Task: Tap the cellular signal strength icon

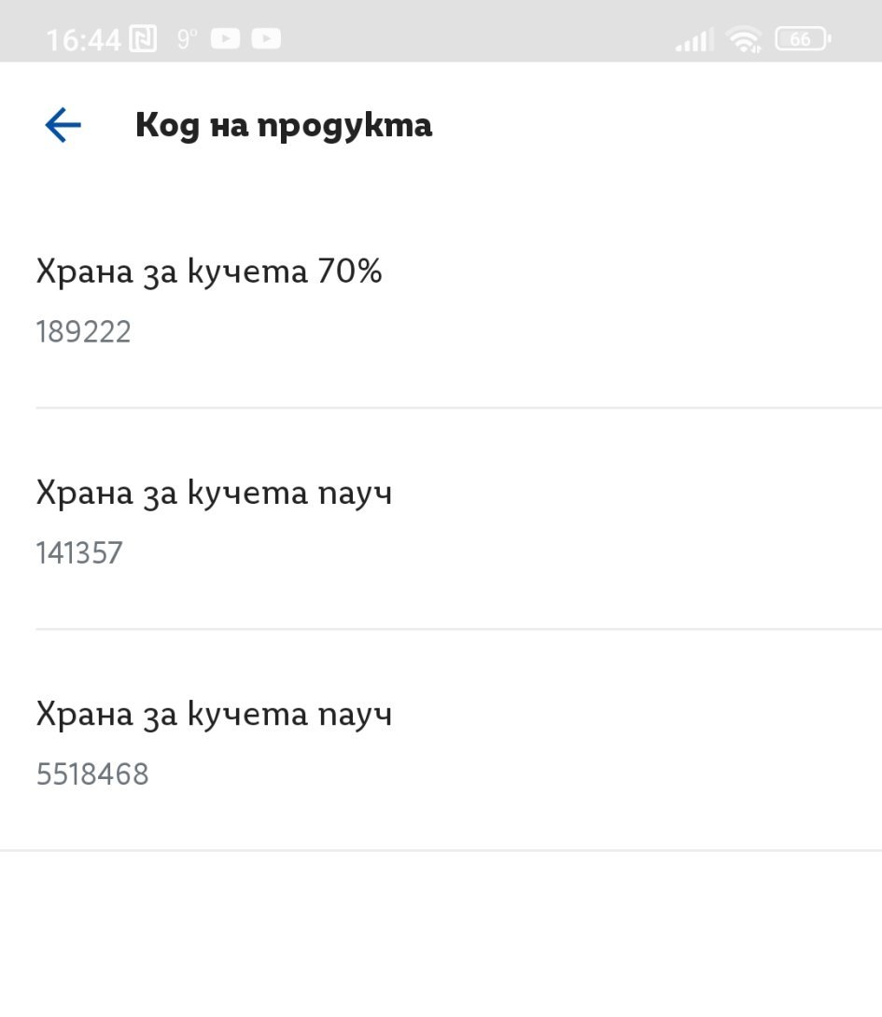Action: tap(693, 40)
